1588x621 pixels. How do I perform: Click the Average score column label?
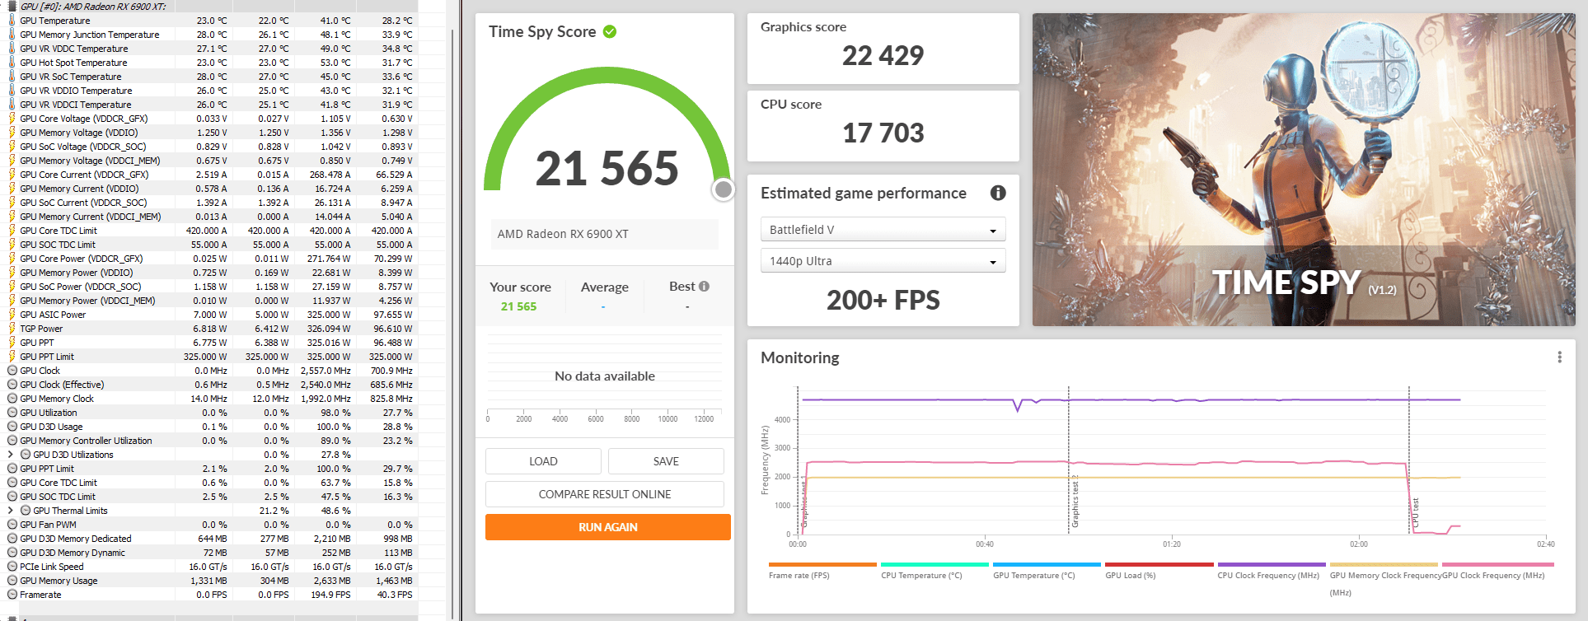604,287
